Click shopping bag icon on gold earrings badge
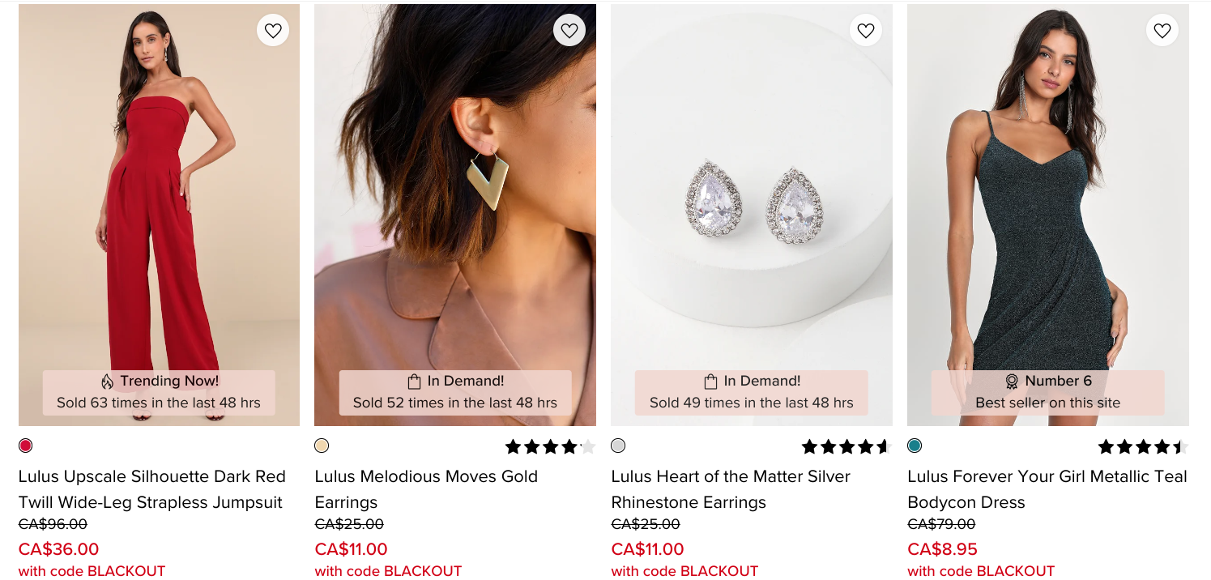The width and height of the screenshot is (1211, 580). click(414, 382)
